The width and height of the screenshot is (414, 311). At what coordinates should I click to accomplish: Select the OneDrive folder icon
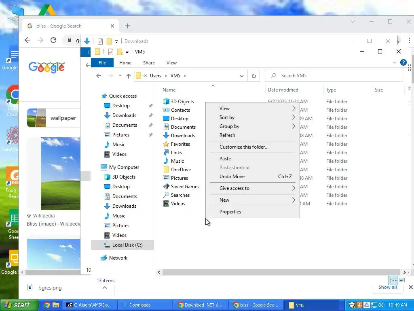(x=166, y=170)
